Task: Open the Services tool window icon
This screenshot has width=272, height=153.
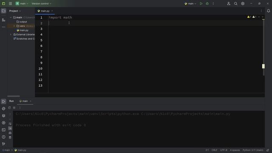Action: click(3, 123)
